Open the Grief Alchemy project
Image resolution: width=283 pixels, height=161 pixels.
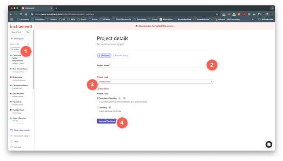coord(18,94)
